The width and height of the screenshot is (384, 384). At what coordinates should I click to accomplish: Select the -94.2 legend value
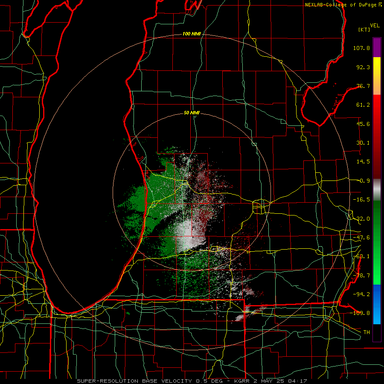pyautogui.click(x=361, y=294)
